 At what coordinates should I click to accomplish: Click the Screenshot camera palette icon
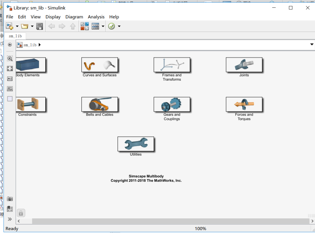(x=10, y=199)
